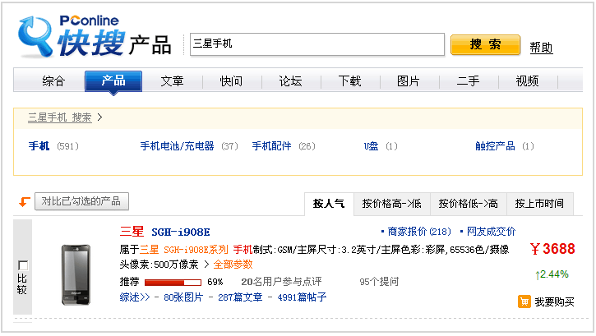Screen dimensions: 596x336
Task: Filter by 手机配件 category
Action: coord(271,145)
